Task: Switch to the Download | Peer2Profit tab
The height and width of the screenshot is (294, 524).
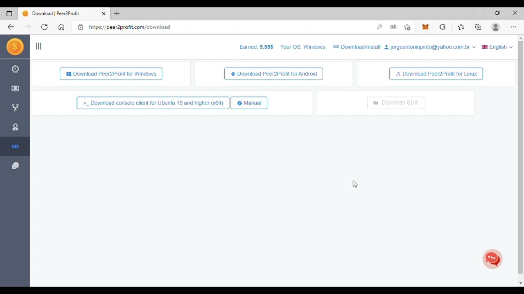Action: pyautogui.click(x=63, y=13)
